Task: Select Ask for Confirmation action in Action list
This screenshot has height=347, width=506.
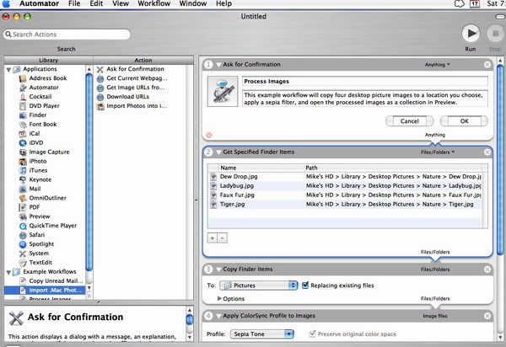Action: pos(135,69)
